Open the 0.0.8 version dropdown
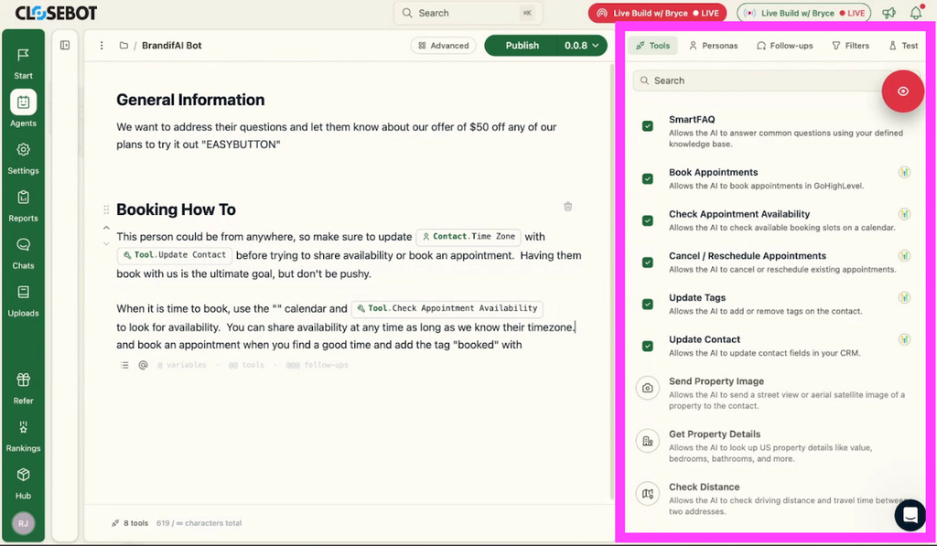The height and width of the screenshot is (546, 937). [x=582, y=46]
